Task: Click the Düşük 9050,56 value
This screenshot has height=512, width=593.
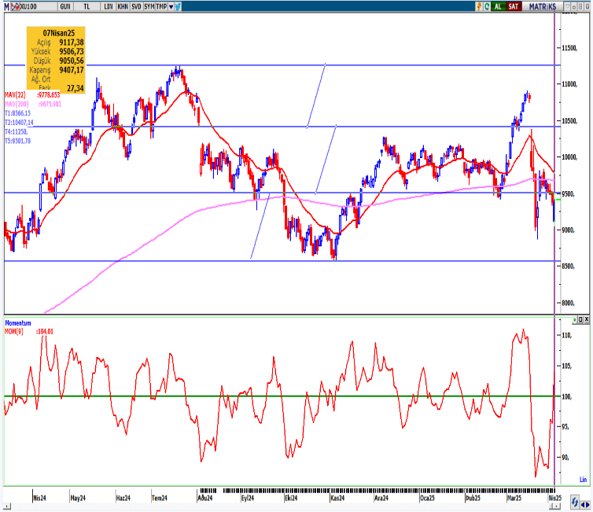Action: click(72, 61)
